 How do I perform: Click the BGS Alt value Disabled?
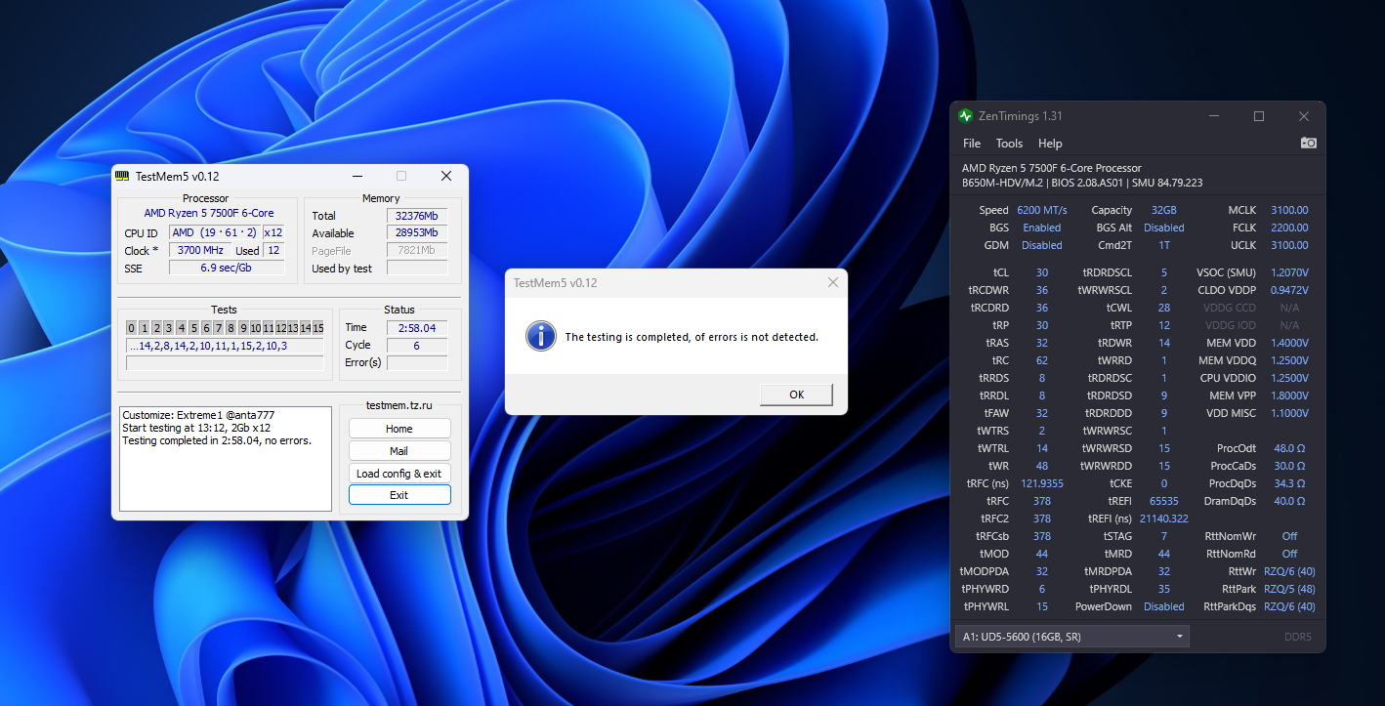[x=1164, y=228]
